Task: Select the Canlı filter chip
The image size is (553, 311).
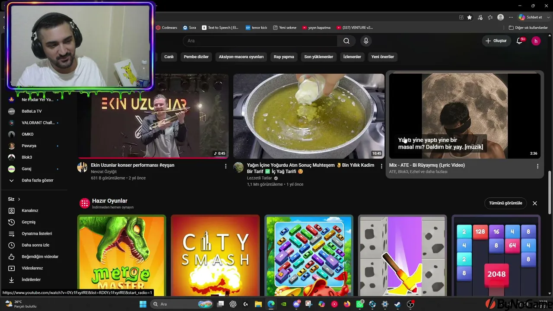Action: [169, 57]
